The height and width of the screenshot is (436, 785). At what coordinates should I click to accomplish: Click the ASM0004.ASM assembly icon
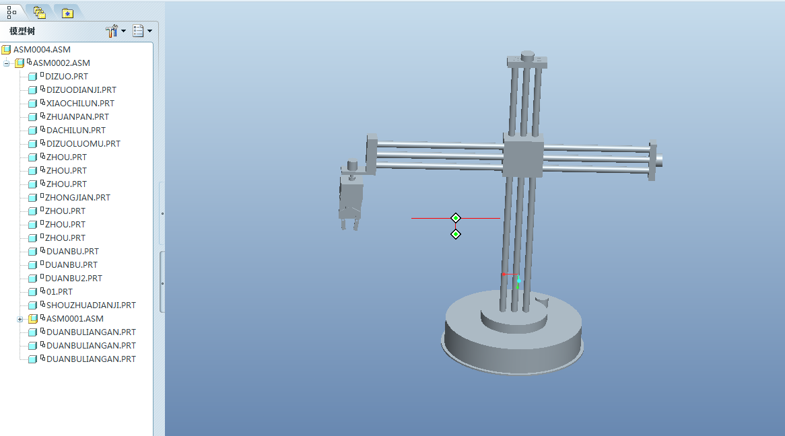pos(6,50)
